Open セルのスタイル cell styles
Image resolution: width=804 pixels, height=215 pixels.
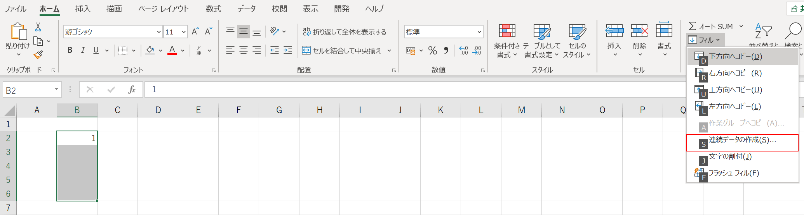(x=577, y=41)
